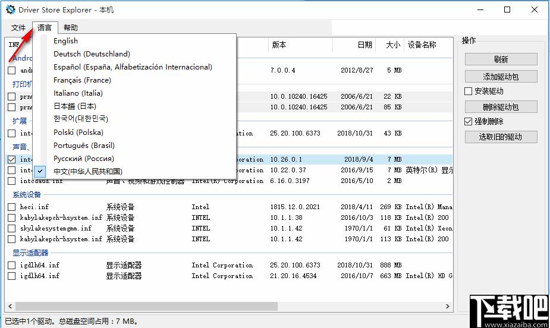Click the horizontal scrollbar thumb
550x328 pixels.
point(146,306)
